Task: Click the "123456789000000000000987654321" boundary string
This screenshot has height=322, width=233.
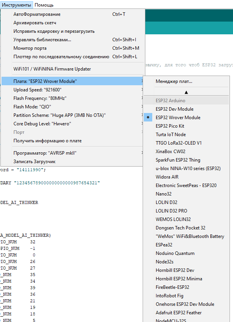Action: (x=57, y=183)
